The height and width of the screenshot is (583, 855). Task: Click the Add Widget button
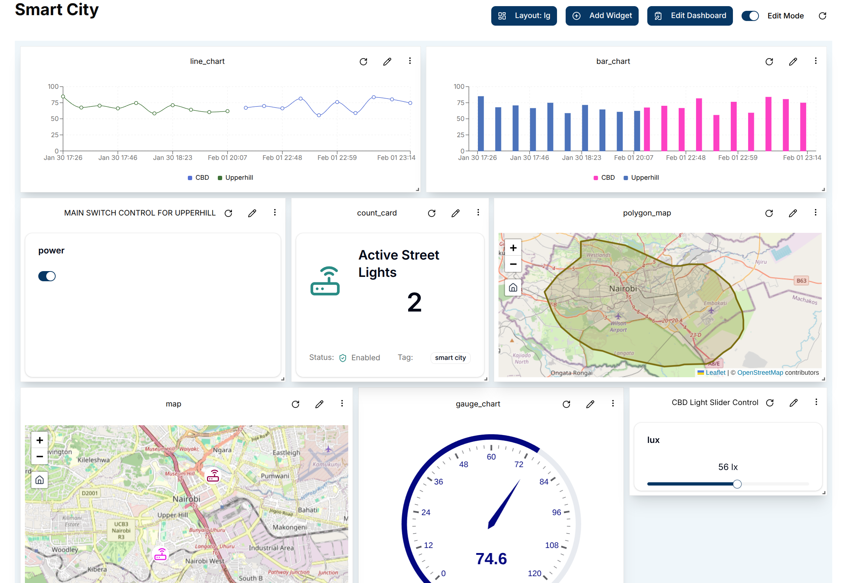click(602, 16)
